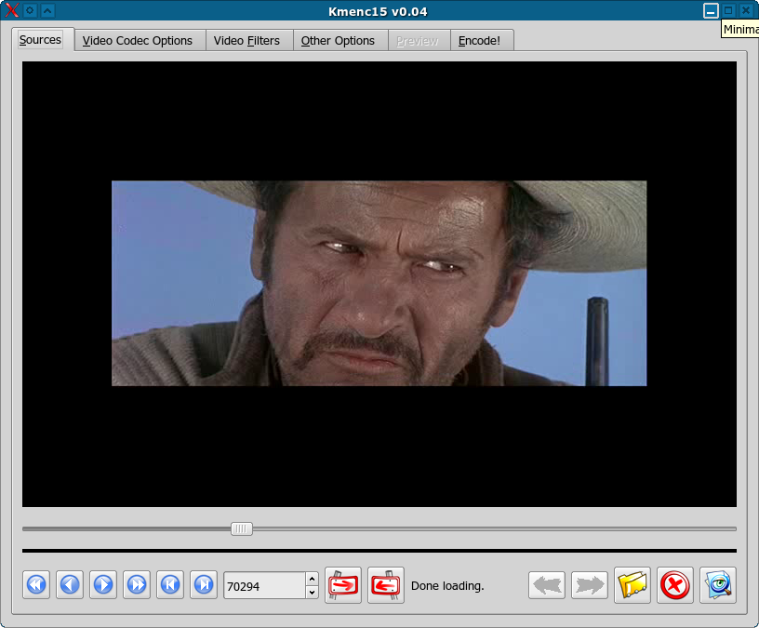The height and width of the screenshot is (628, 759).
Task: Click the frame number field showing 70294
Action: [x=264, y=586]
